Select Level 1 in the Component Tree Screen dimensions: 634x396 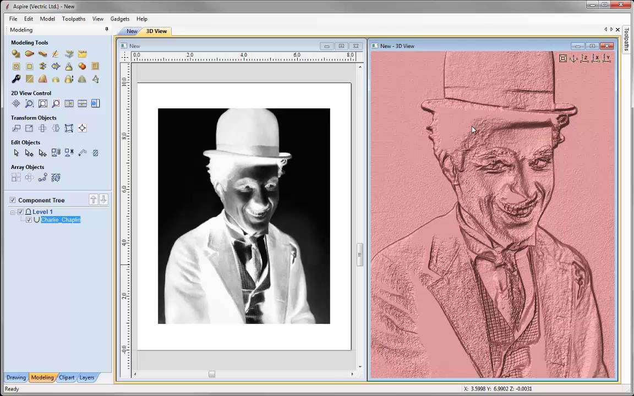tap(42, 212)
